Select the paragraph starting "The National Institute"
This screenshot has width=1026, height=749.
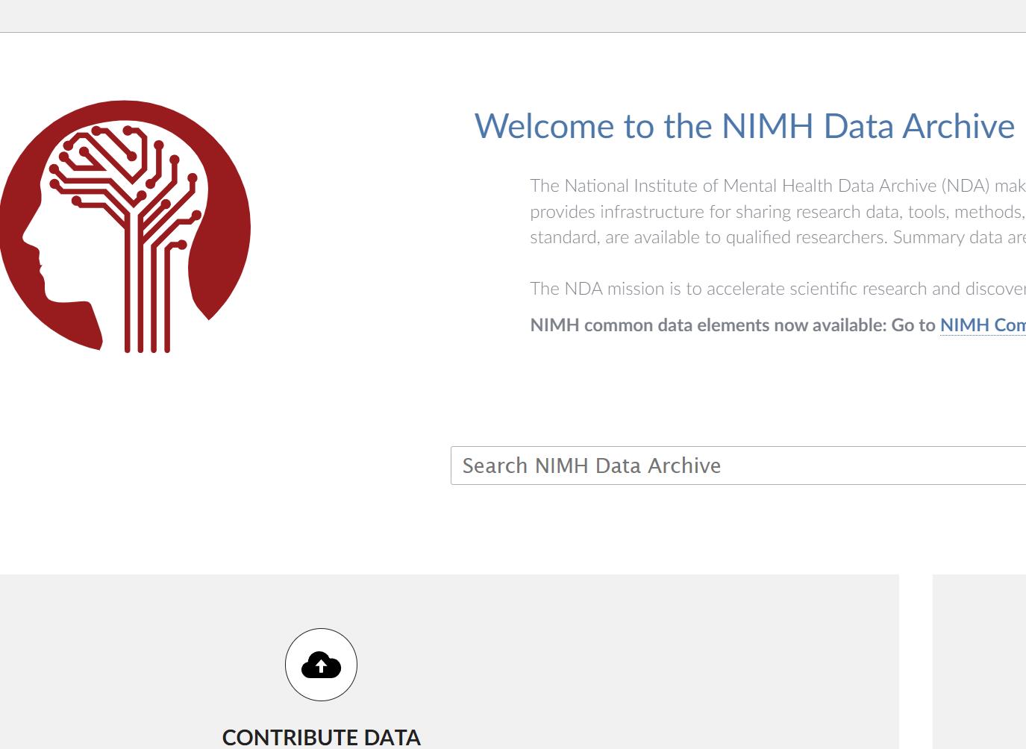pos(776,212)
